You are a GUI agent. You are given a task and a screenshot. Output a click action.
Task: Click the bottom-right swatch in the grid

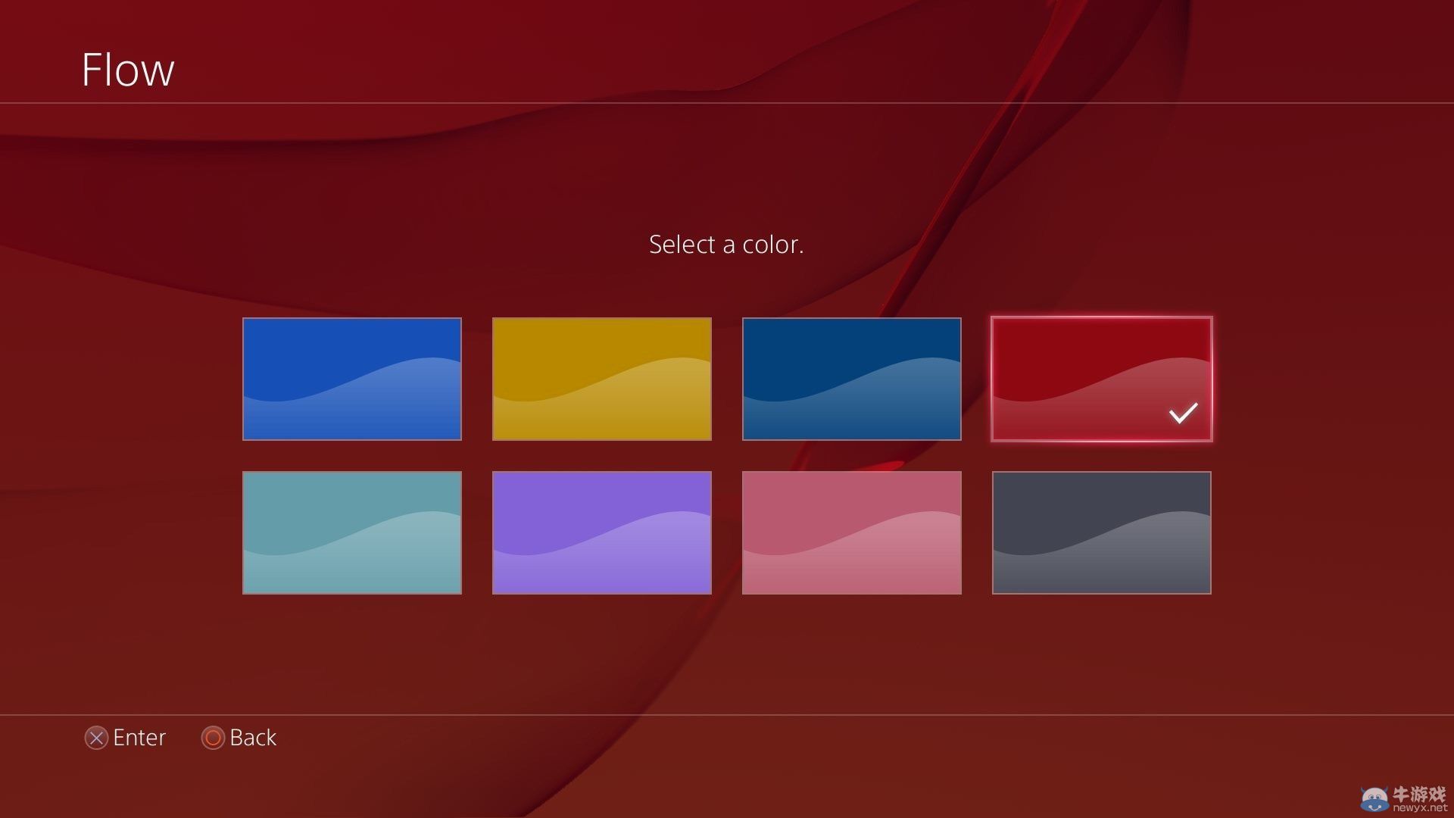click(1101, 532)
